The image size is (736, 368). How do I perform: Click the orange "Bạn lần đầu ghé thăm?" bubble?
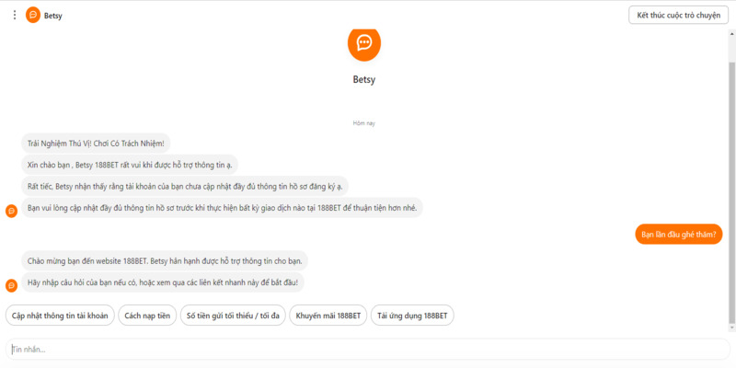(679, 234)
